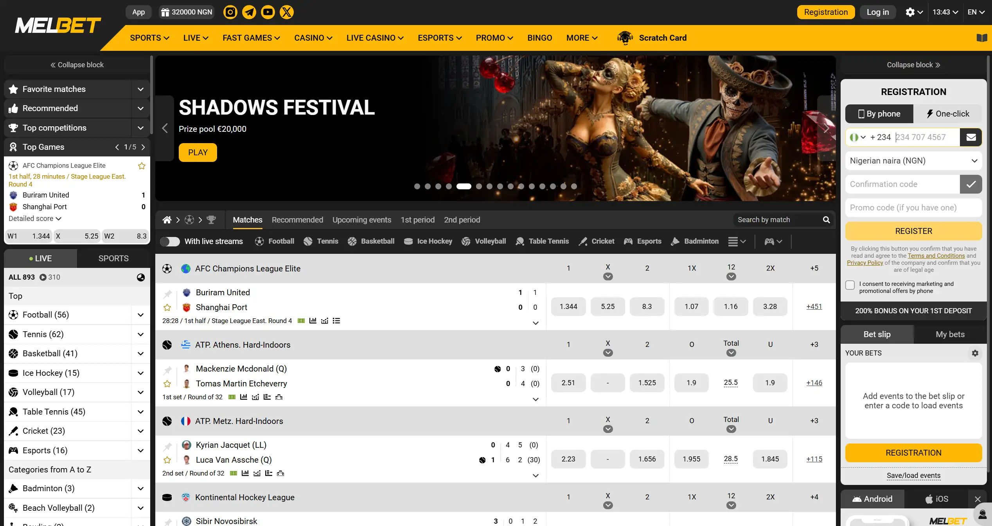Check the marketing consent checkbox
992x526 pixels.
pos(850,285)
